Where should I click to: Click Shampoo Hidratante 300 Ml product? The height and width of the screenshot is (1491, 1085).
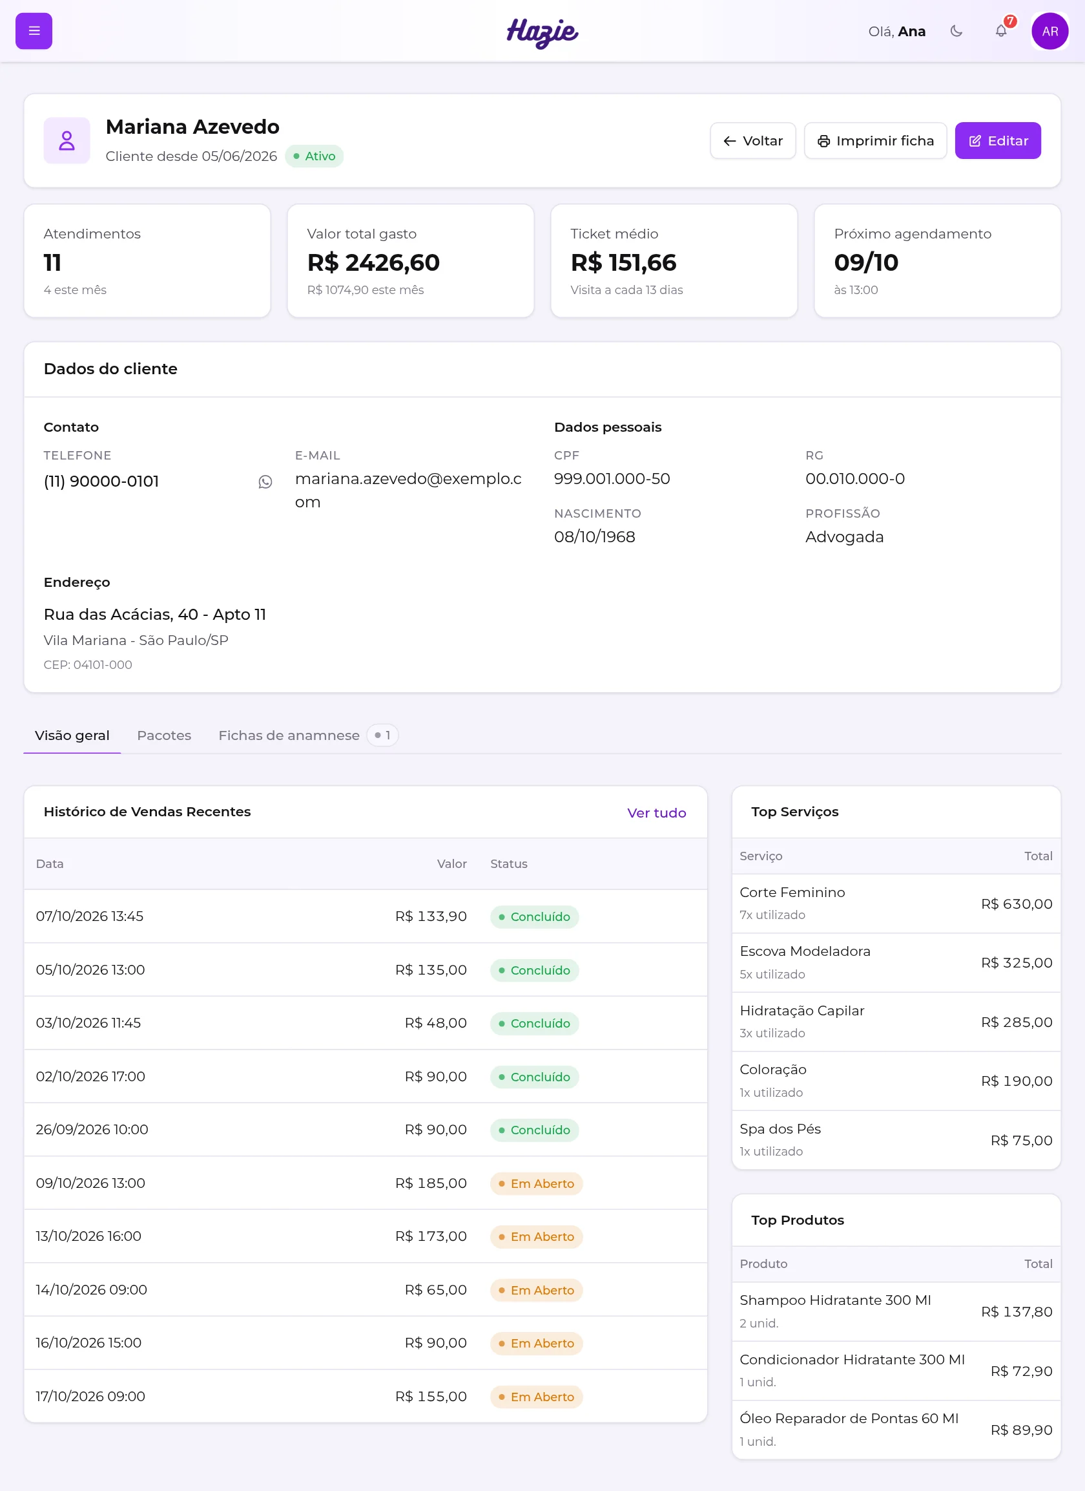coord(896,1312)
